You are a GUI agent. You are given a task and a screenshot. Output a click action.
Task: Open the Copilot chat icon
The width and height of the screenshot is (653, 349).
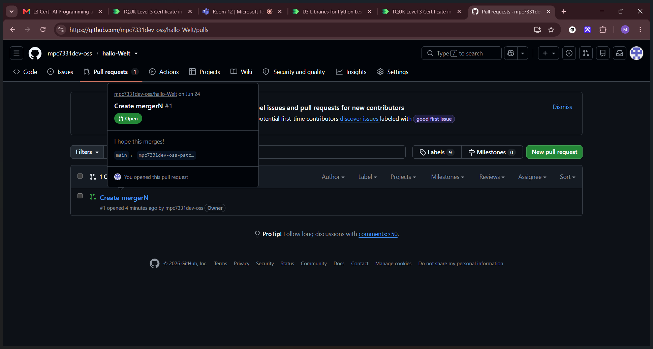(x=511, y=53)
